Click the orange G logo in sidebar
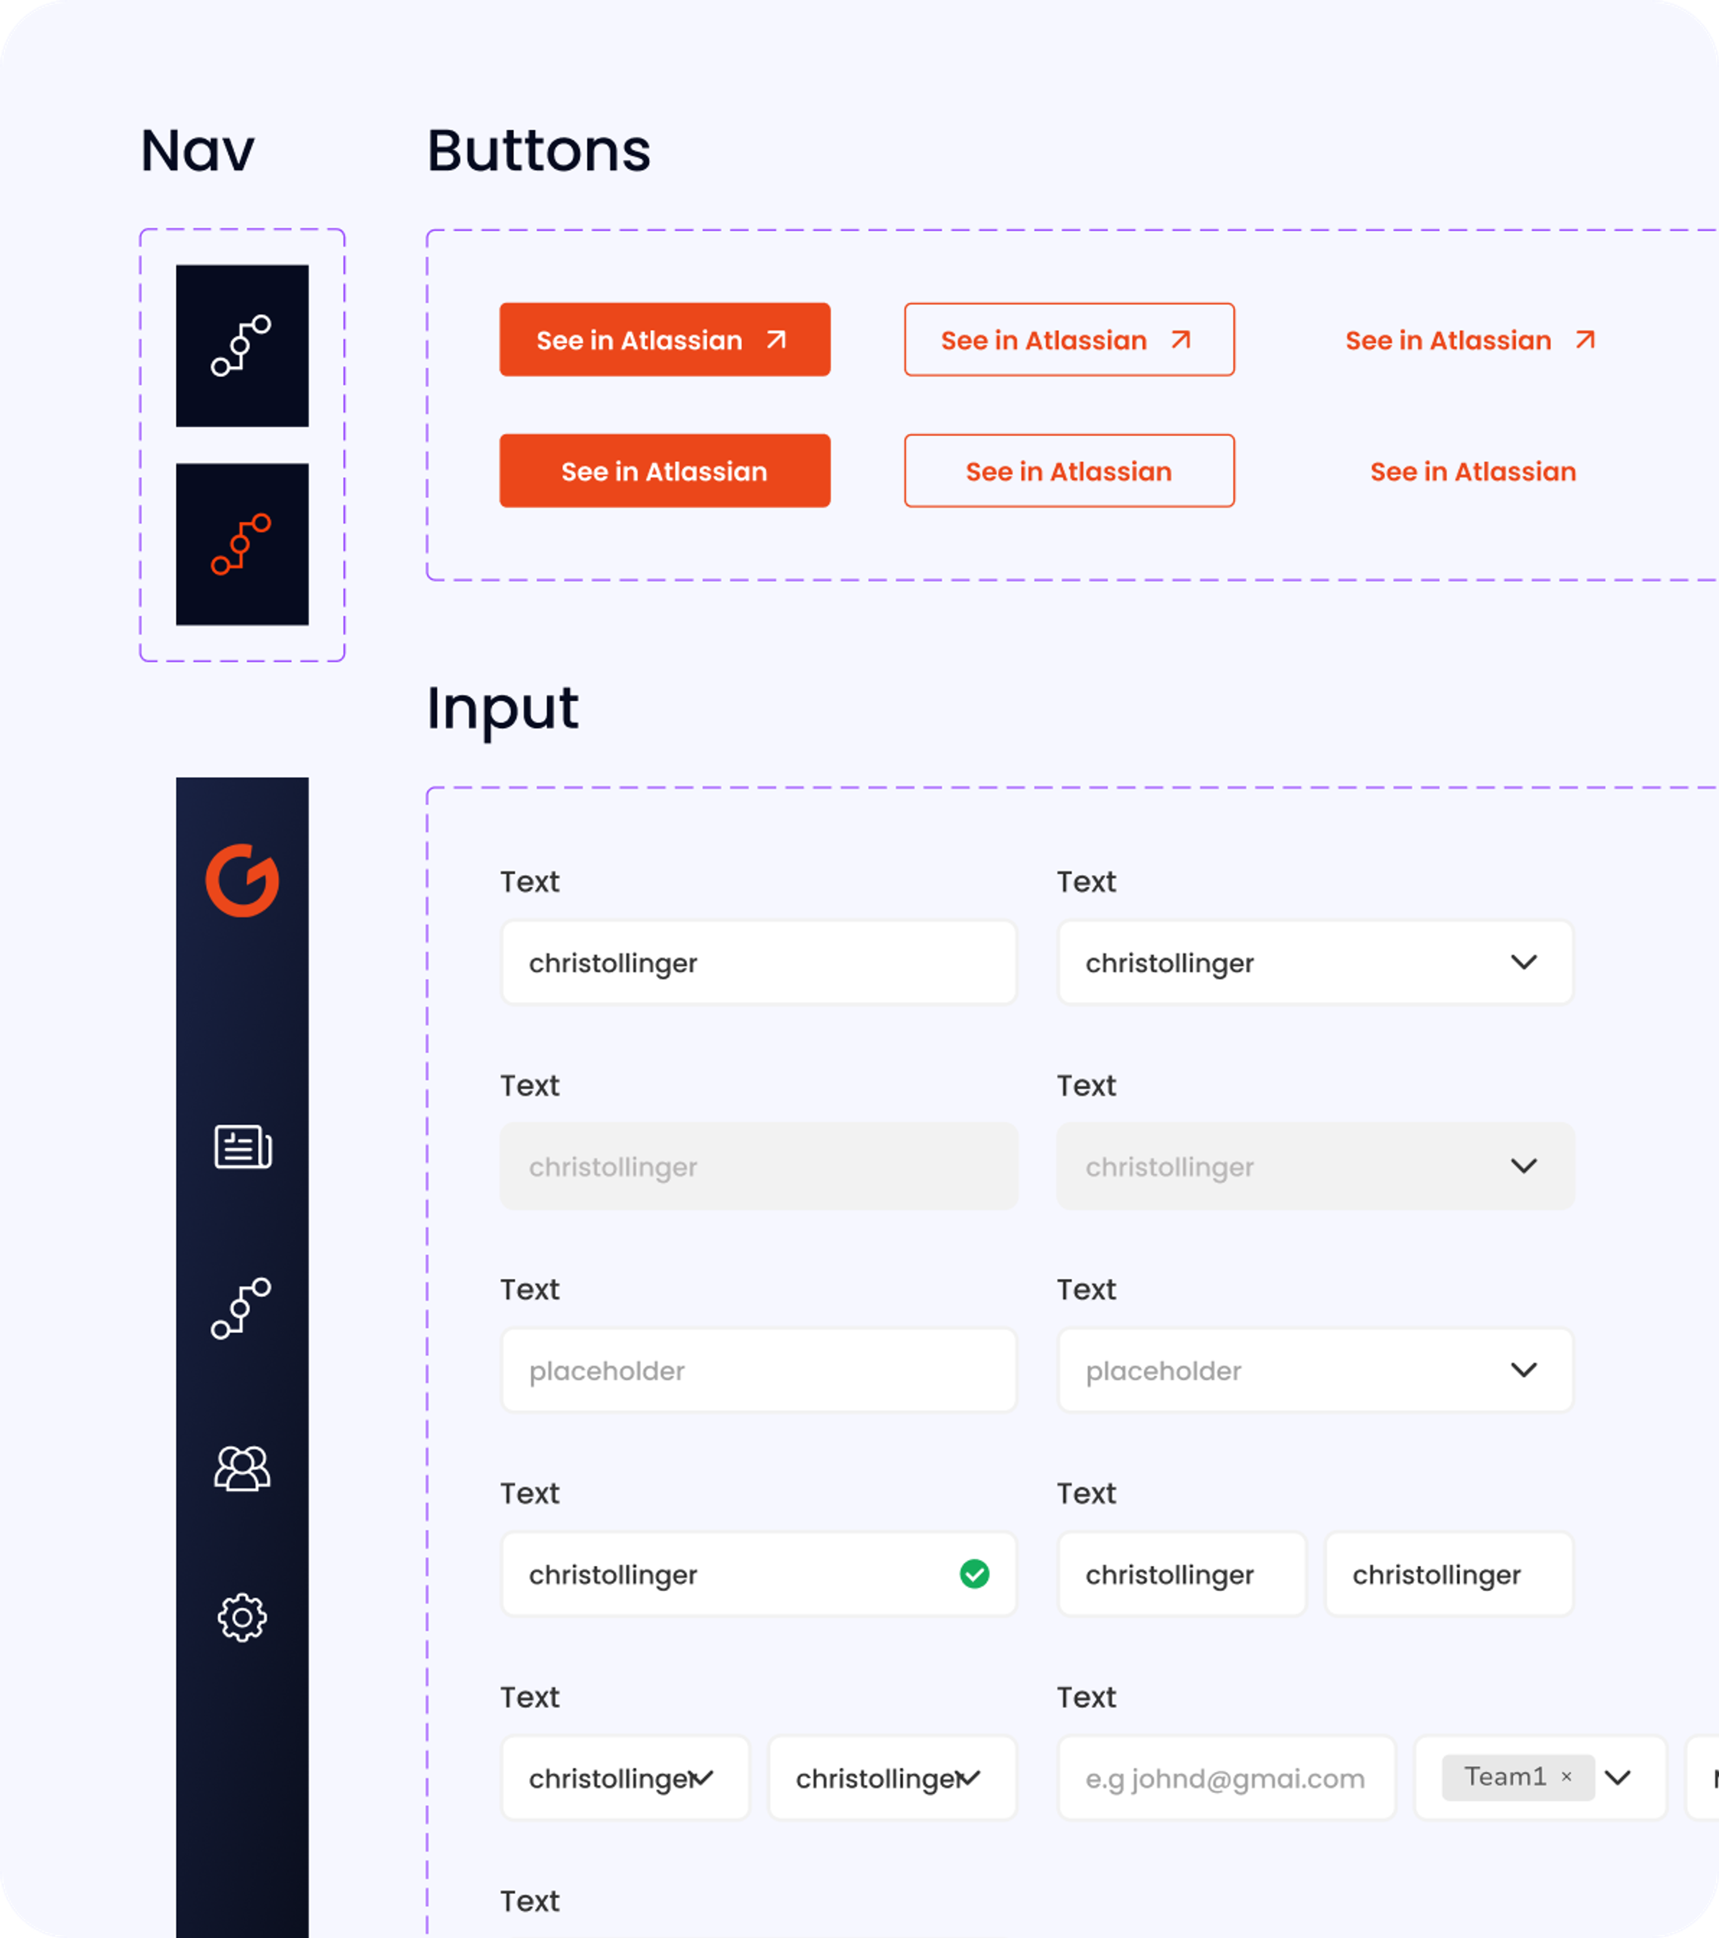 242,880
